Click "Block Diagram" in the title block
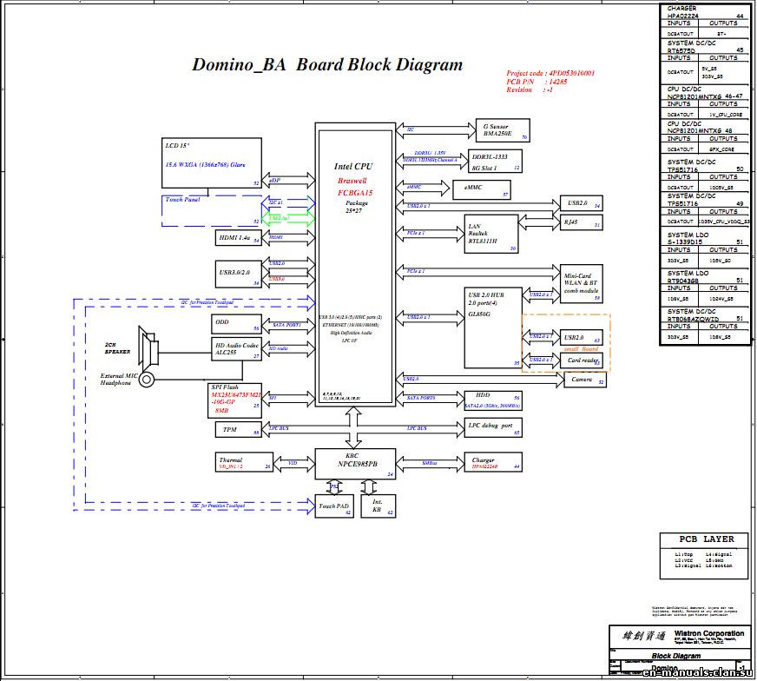 click(676, 656)
